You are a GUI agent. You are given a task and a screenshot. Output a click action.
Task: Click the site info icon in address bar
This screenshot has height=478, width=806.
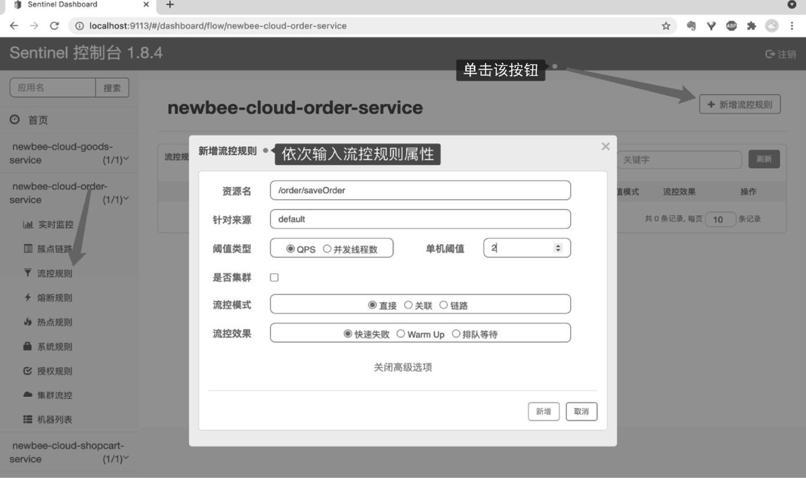pyautogui.click(x=79, y=26)
